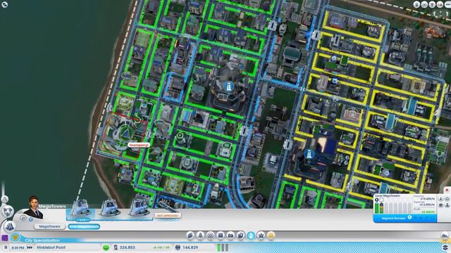Open the bulldozer icon at bottom right
This screenshot has height=253, width=451.
click(x=445, y=236)
